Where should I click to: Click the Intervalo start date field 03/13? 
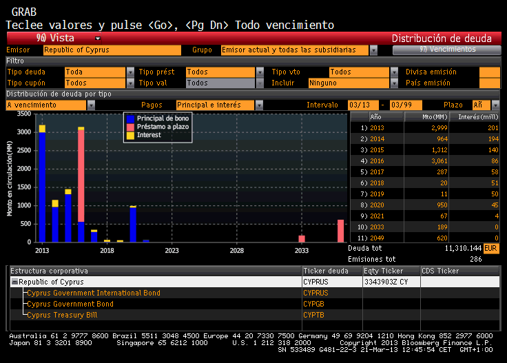coord(362,105)
